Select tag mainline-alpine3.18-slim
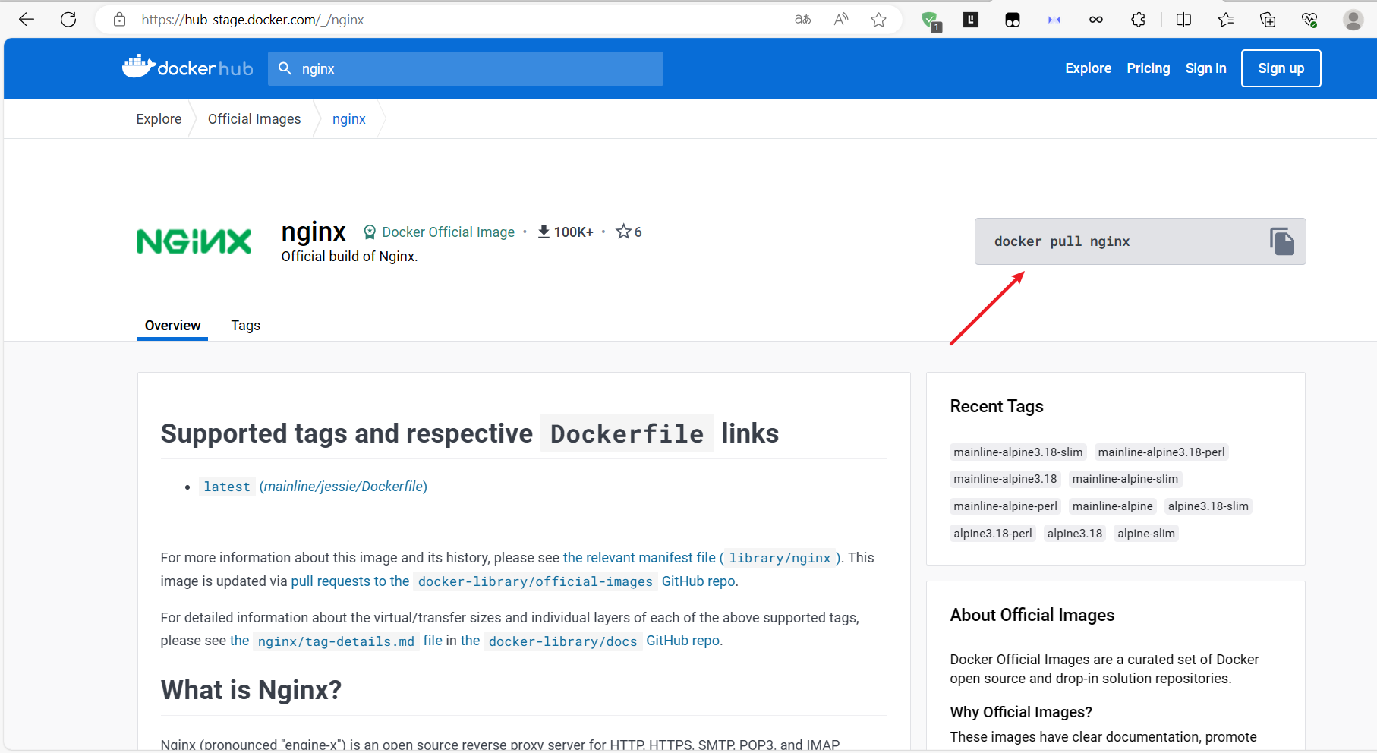Screen dimensions: 1377x753 click(1018, 452)
